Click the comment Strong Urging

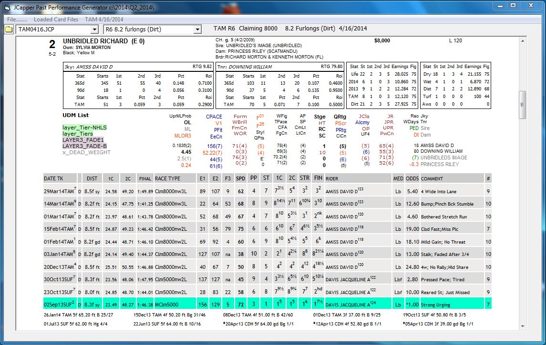pos(435,305)
